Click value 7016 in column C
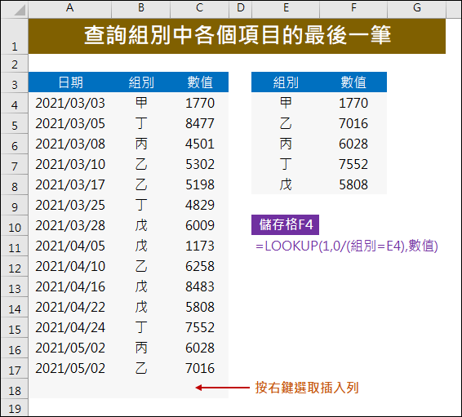462x417 pixels. coord(199,368)
